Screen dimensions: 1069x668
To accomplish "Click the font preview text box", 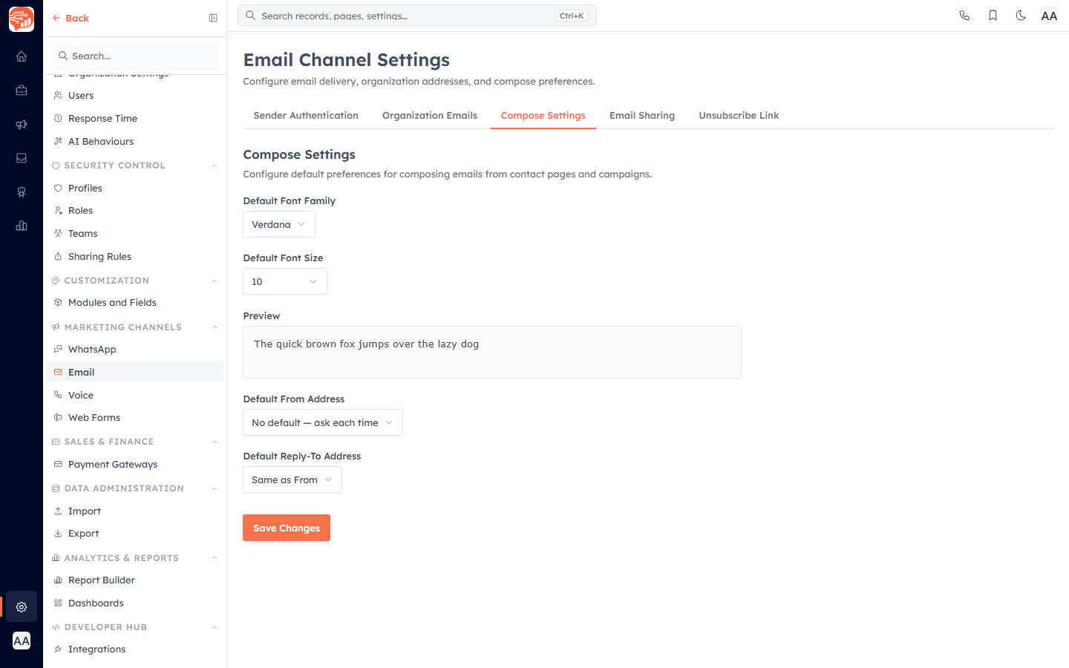I will (x=492, y=353).
